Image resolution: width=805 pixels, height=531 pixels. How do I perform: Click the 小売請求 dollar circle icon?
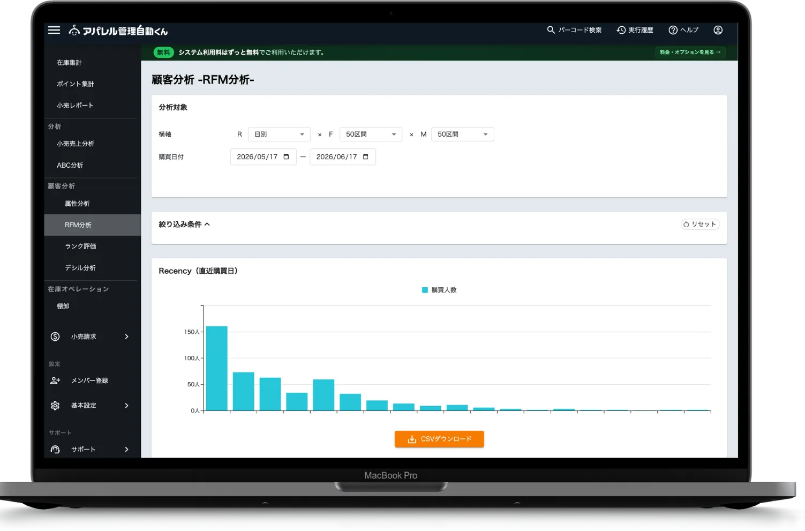coord(55,336)
